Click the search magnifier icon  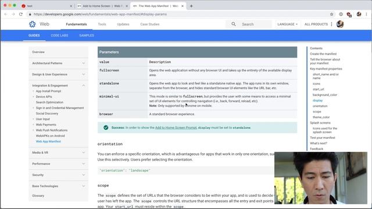pos(234,24)
